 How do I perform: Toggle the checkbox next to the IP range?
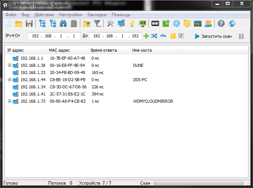point(181,36)
